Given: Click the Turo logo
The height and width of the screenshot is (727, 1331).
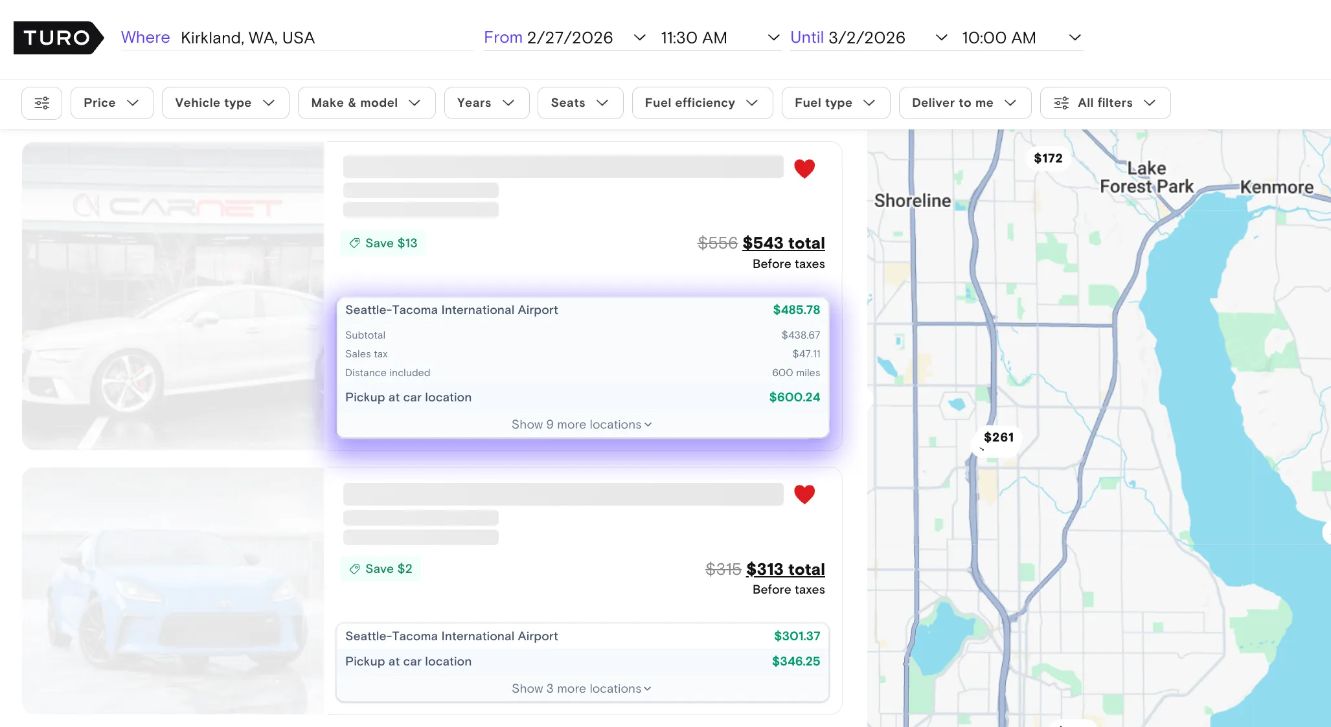Looking at the screenshot, I should [x=58, y=38].
